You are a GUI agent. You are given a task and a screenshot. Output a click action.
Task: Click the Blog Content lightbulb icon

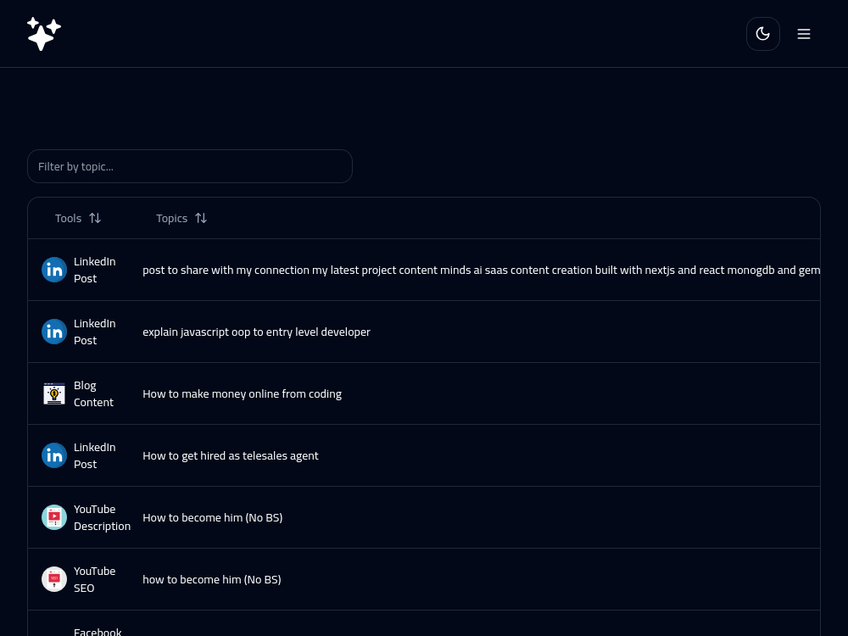pos(54,393)
